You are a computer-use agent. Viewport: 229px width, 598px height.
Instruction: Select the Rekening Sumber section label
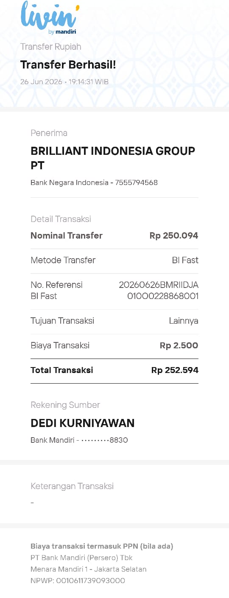pyautogui.click(x=65, y=405)
